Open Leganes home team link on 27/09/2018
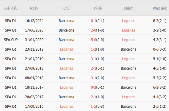This screenshot has height=111, width=169. (66, 68)
